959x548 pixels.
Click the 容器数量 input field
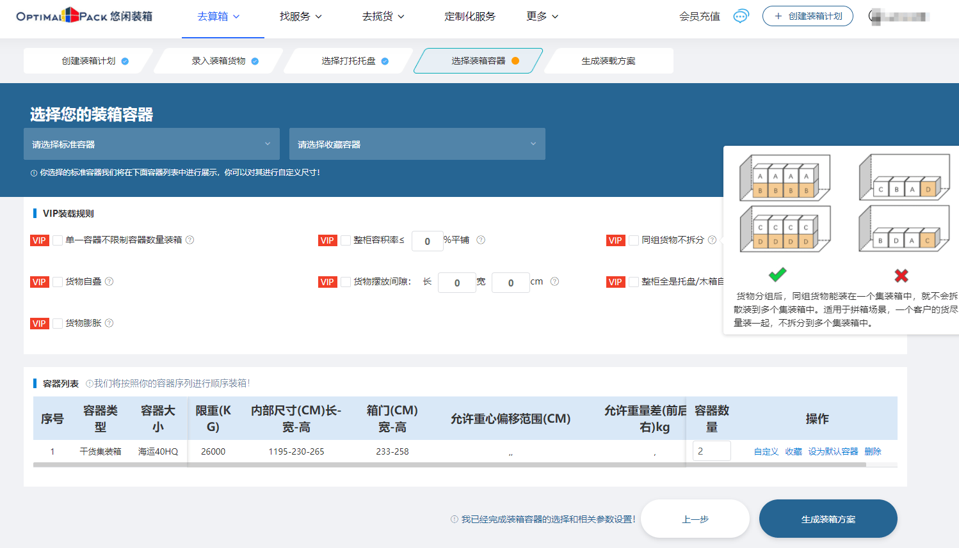[x=711, y=451]
